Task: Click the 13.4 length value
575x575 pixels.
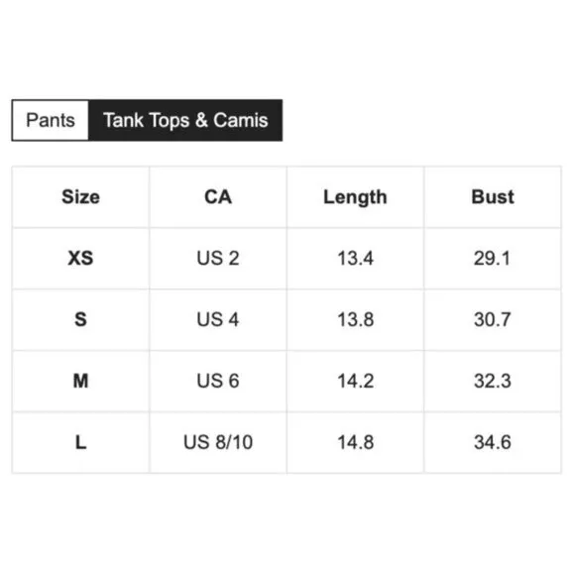Action: 355,258
